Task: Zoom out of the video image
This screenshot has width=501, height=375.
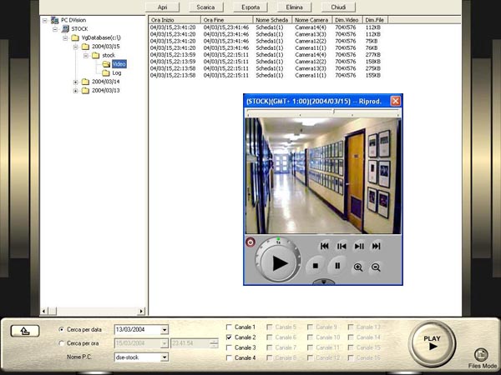Action: click(x=377, y=267)
